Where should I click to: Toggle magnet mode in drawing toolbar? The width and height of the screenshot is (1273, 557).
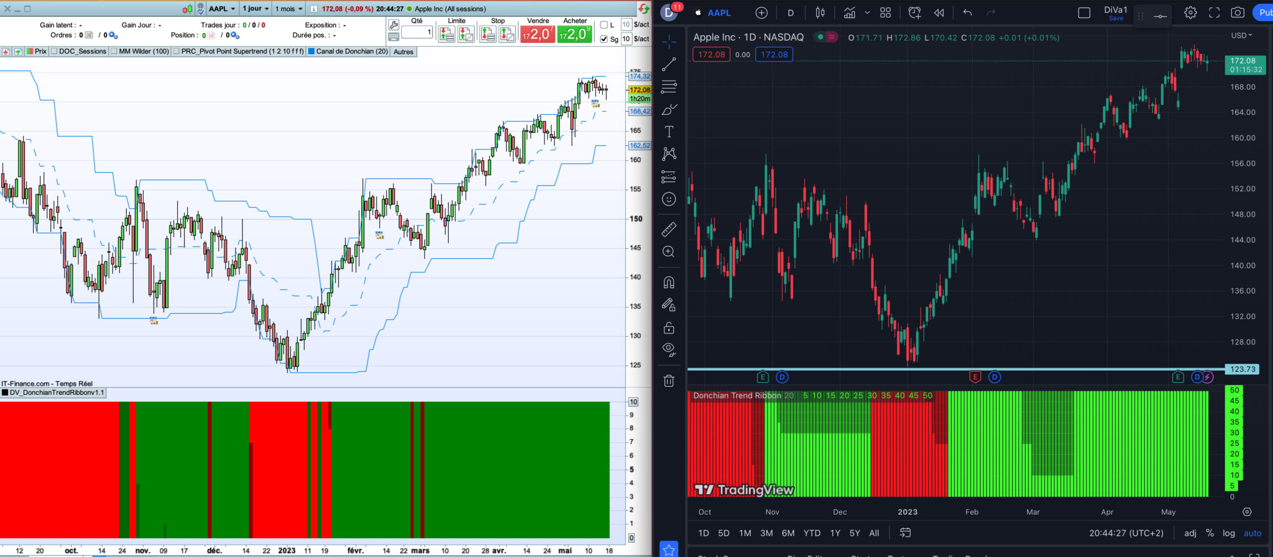[669, 283]
